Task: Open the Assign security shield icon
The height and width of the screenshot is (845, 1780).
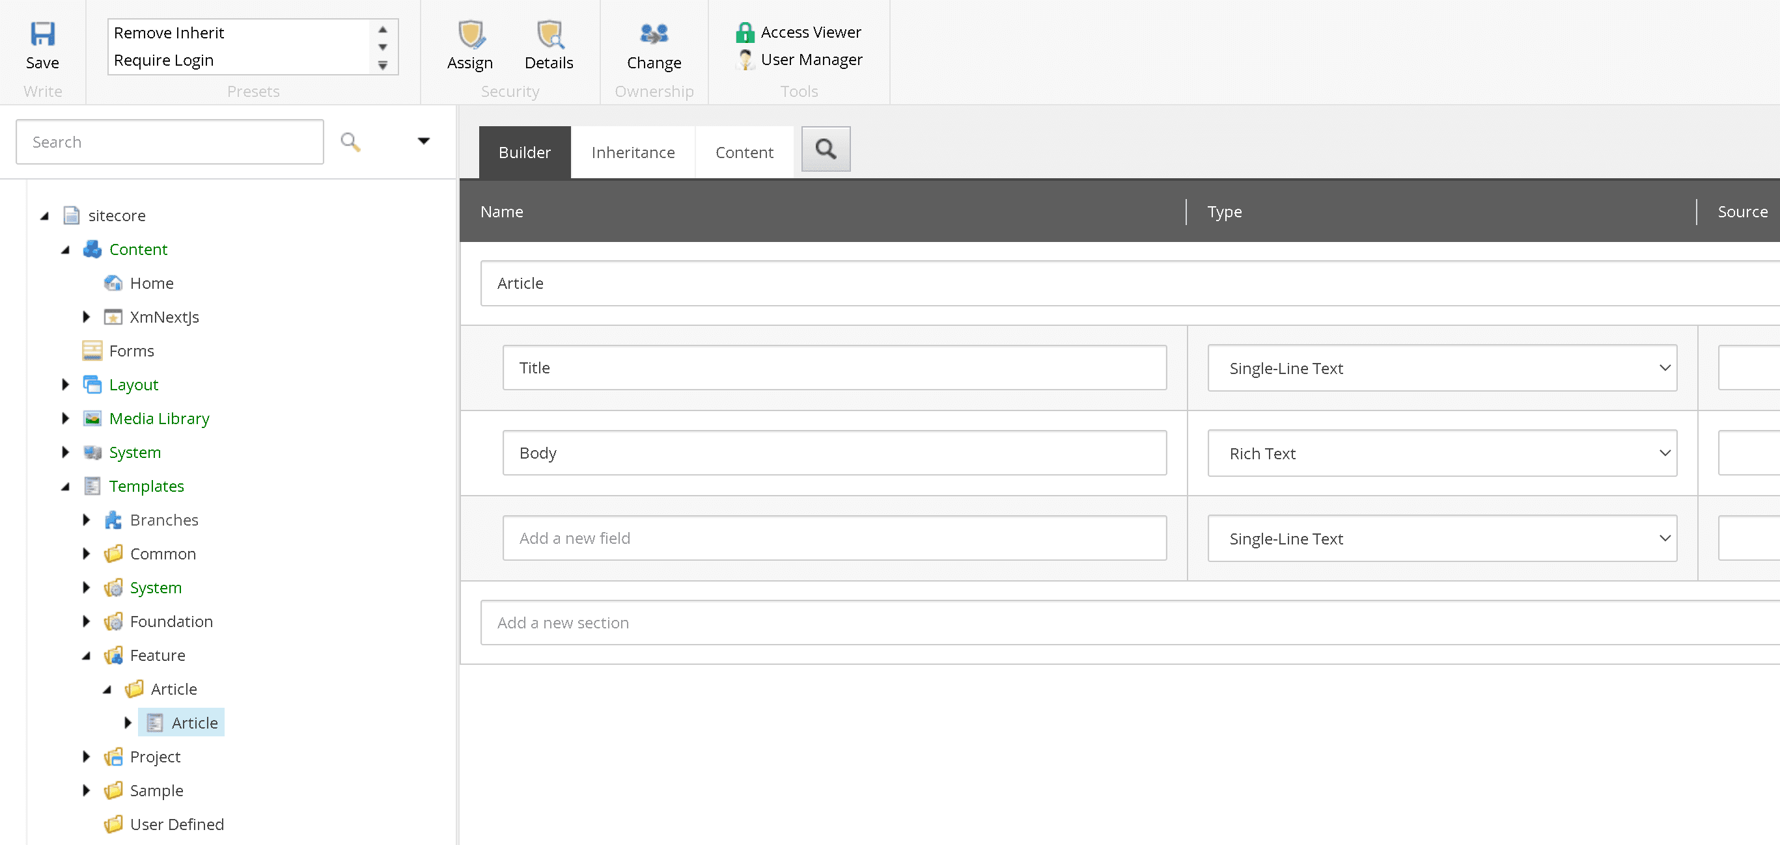Action: tap(470, 34)
